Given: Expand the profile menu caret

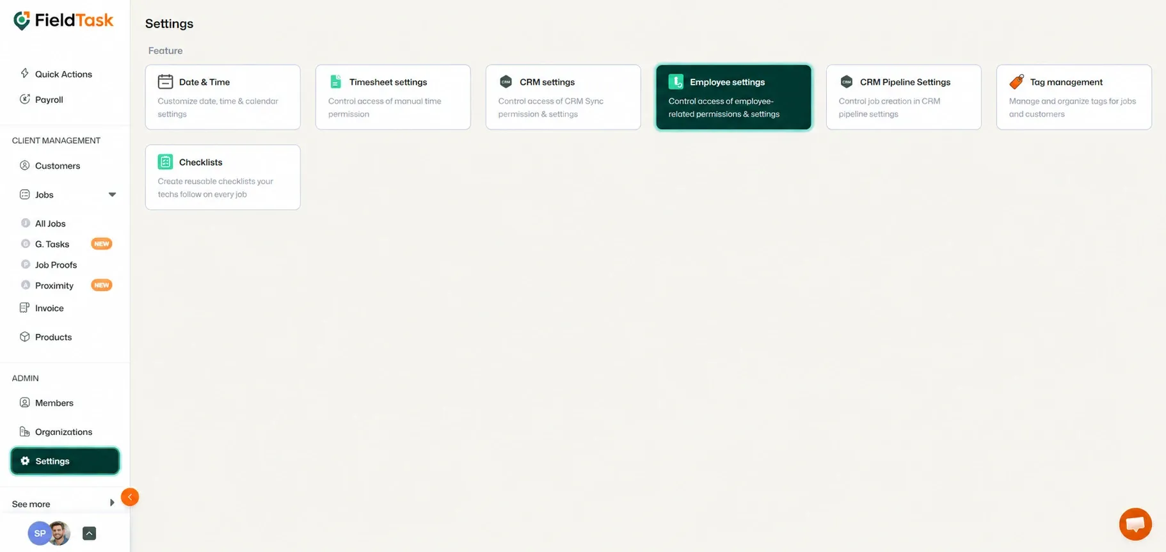Looking at the screenshot, I should pos(90,533).
